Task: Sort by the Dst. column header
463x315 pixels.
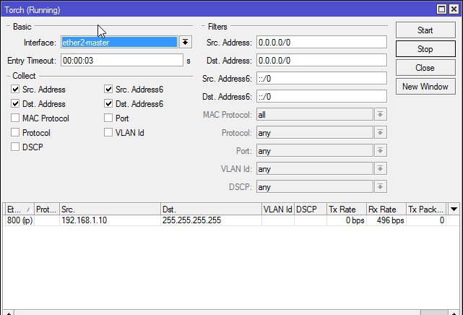Action: click(x=211, y=210)
